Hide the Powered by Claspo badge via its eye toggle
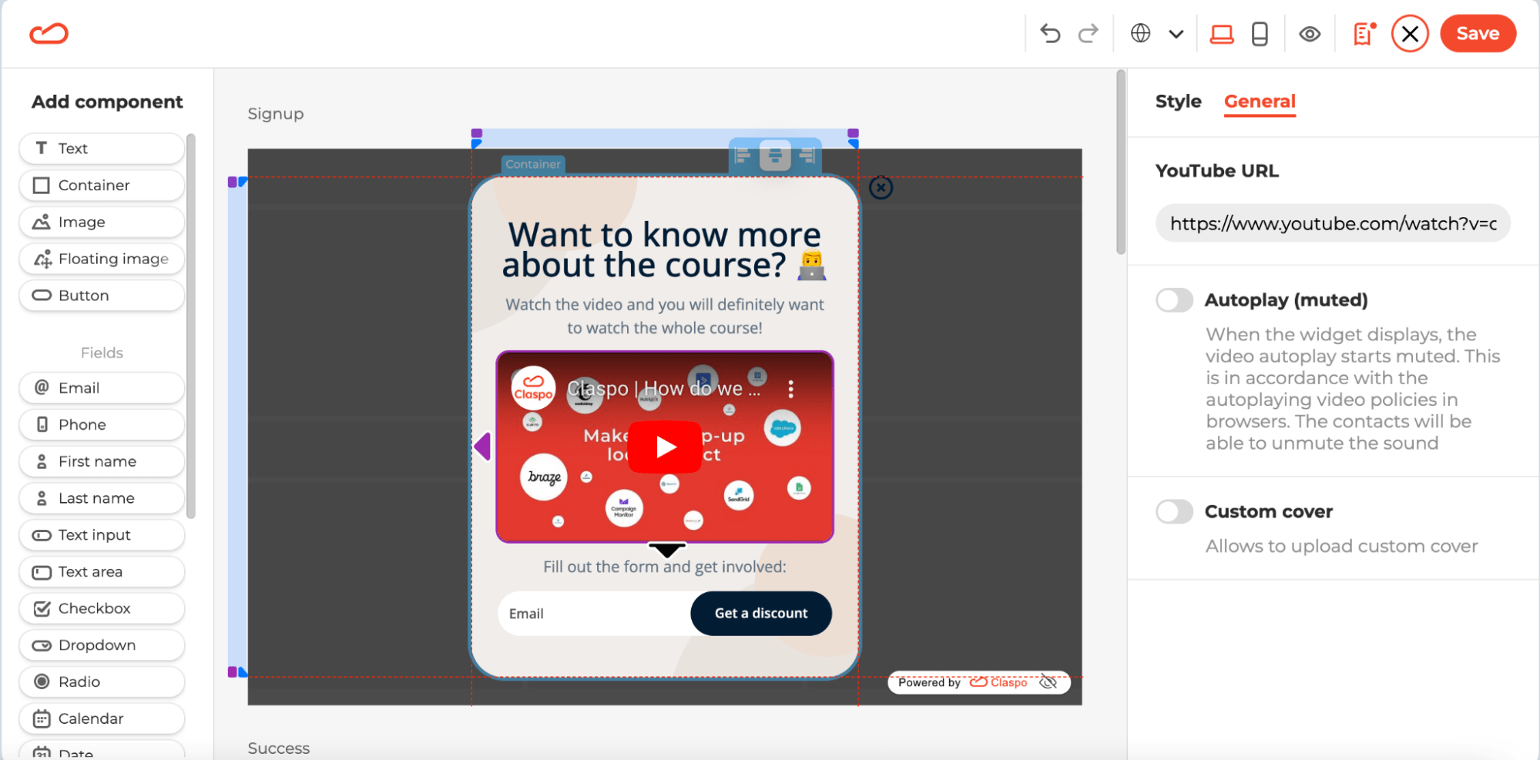The width and height of the screenshot is (1540, 760). [x=1049, y=682]
